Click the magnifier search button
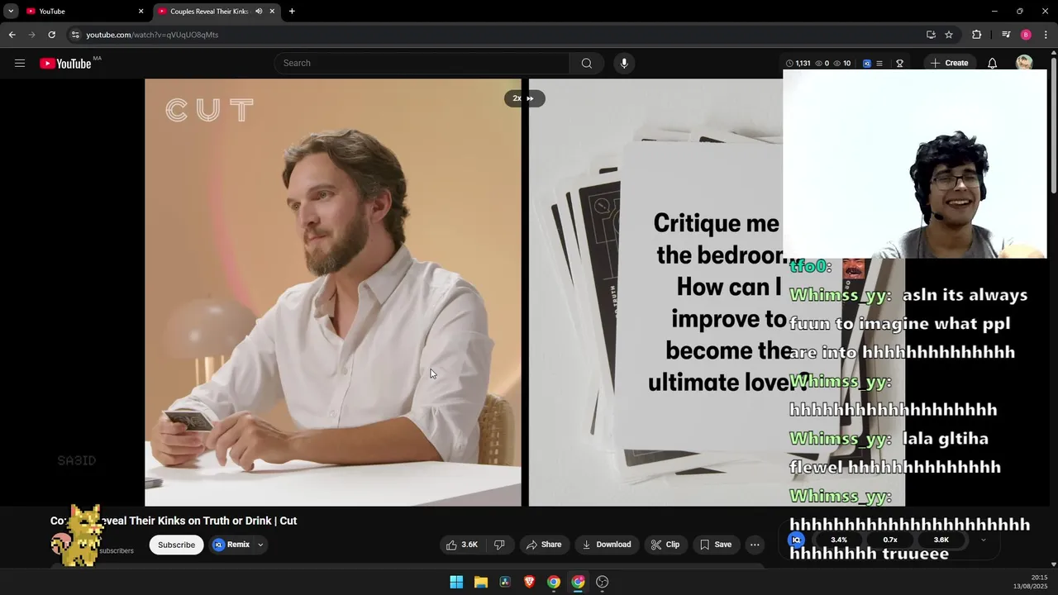Image resolution: width=1058 pixels, height=595 pixels. point(587,63)
